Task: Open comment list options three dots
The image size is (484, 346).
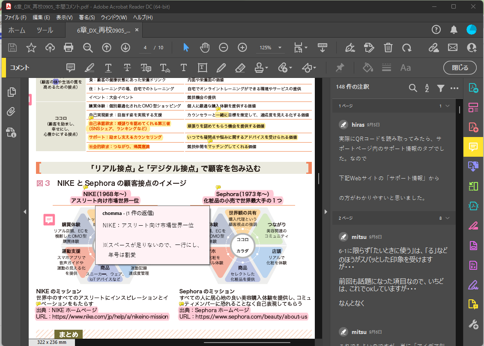Action: coord(454,88)
